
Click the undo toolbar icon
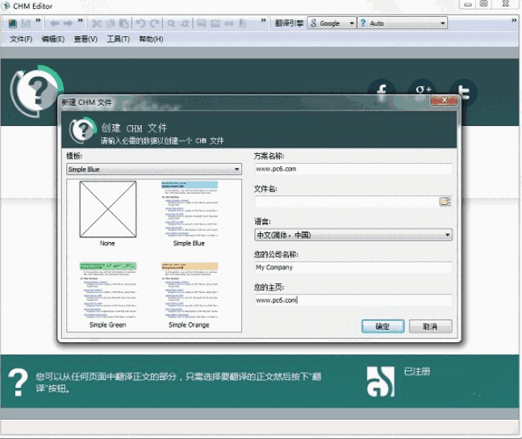click(141, 23)
